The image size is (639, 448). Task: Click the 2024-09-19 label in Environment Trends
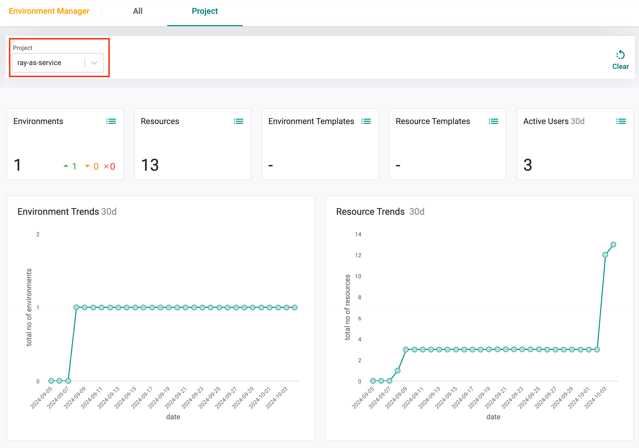159,398
